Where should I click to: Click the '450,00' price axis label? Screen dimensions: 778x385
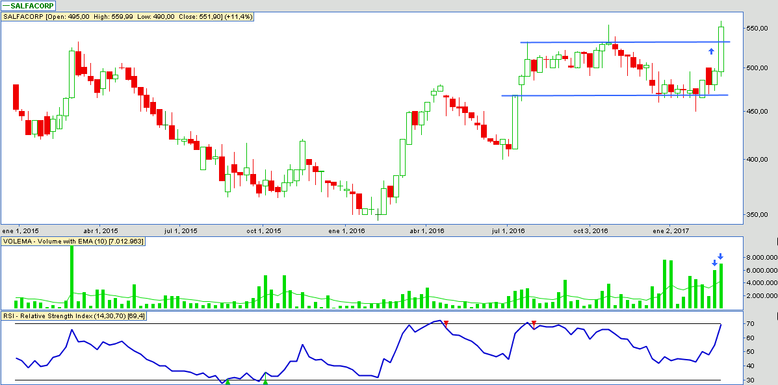(758, 112)
